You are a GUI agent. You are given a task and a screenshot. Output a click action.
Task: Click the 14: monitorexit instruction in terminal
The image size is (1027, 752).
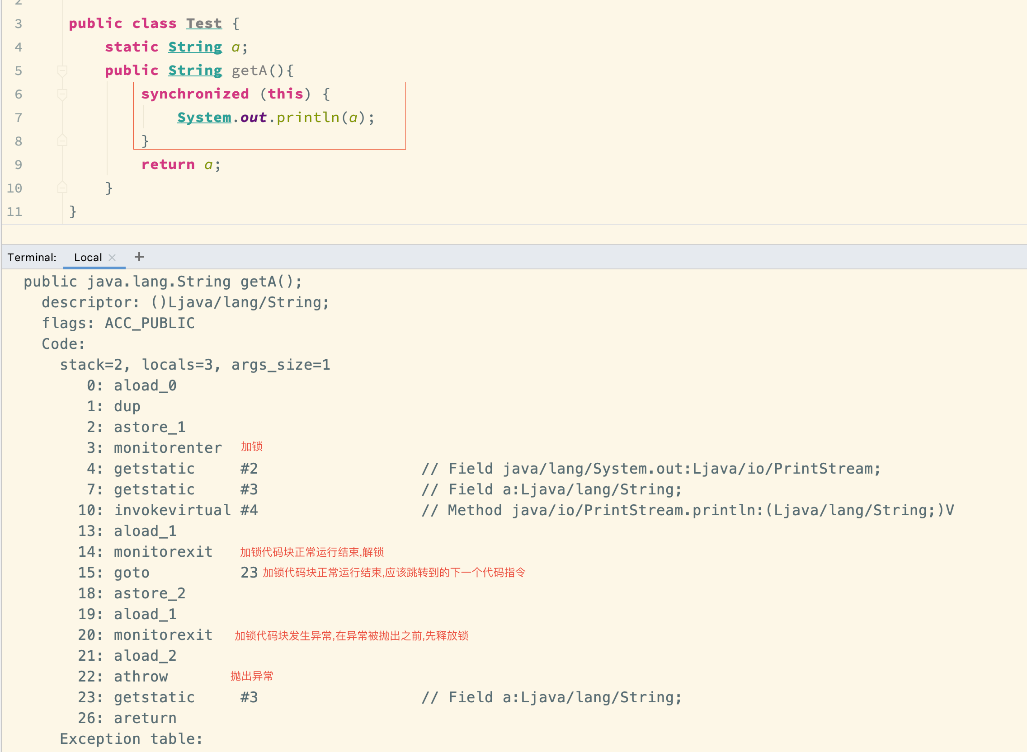(x=145, y=552)
